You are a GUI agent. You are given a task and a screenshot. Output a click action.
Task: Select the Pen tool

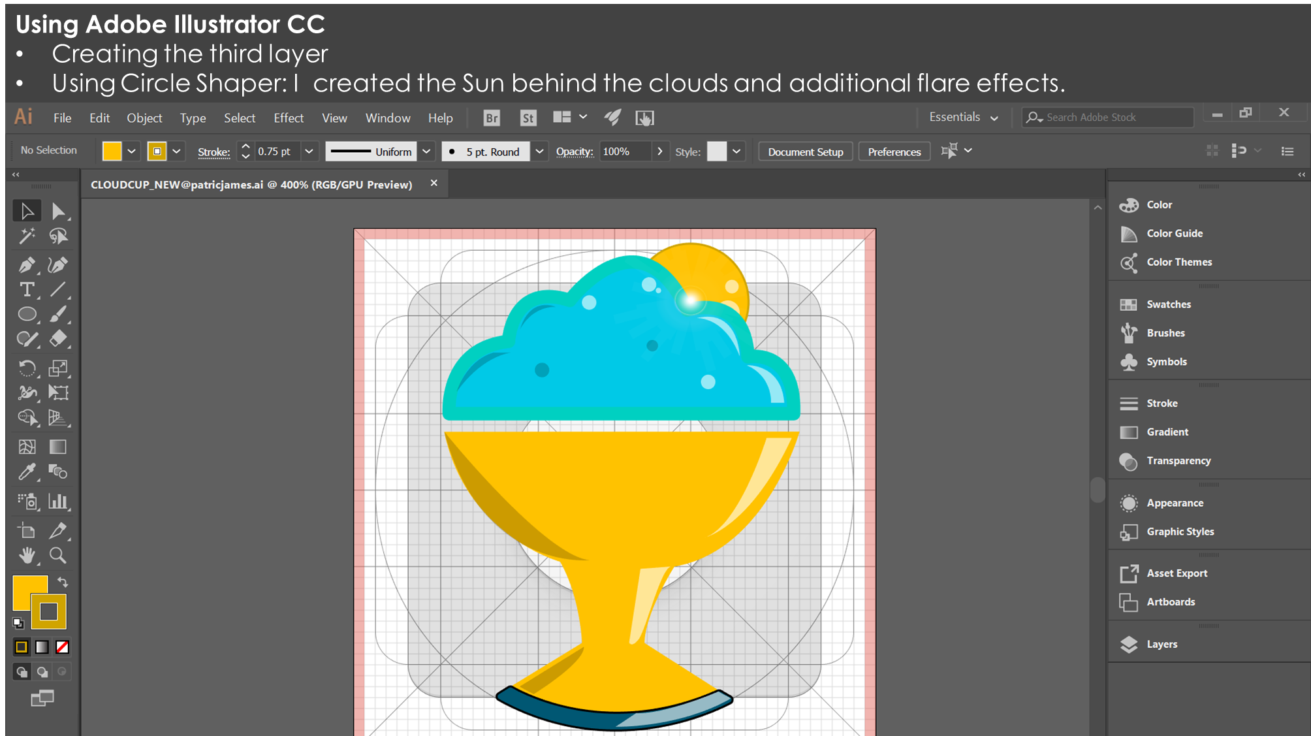point(27,264)
